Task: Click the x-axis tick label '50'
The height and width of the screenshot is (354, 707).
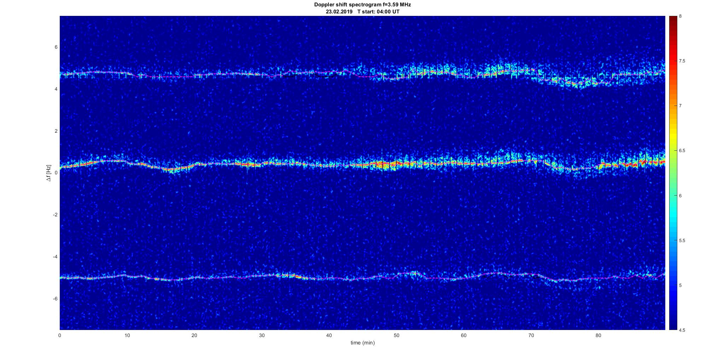Action: tap(396, 336)
